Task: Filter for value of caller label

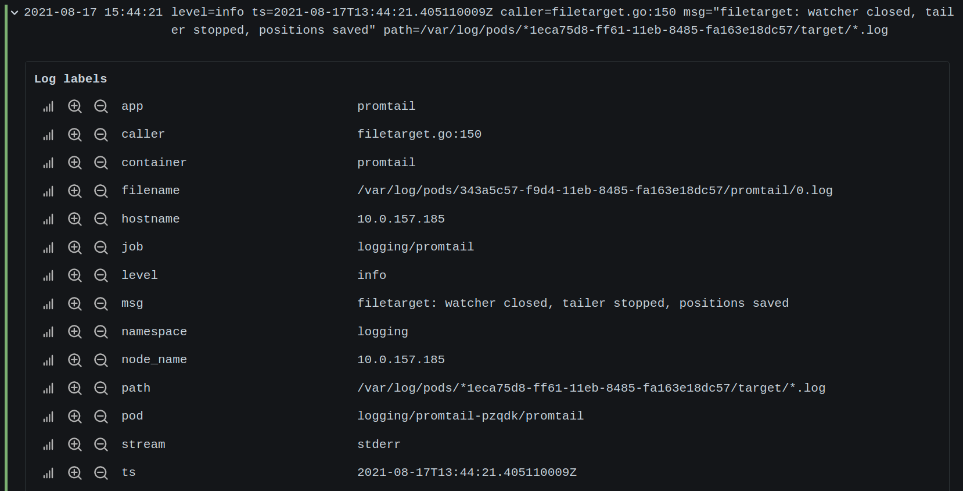Action: tap(75, 135)
